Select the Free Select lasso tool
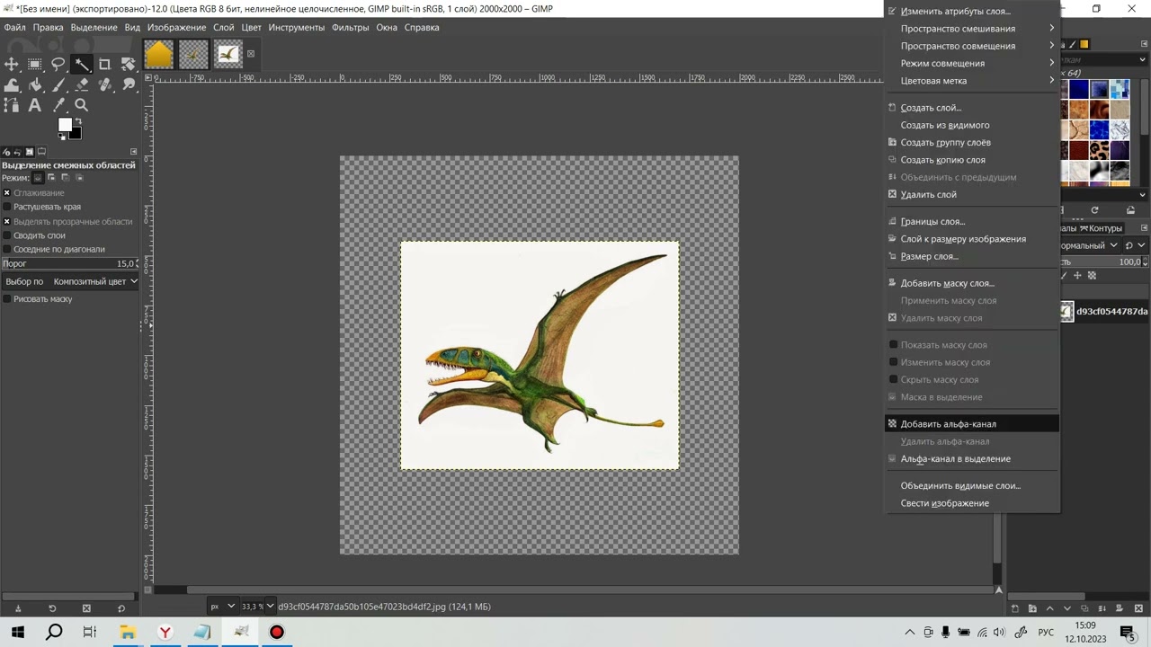Viewport: 1151px width, 647px height. (x=58, y=64)
